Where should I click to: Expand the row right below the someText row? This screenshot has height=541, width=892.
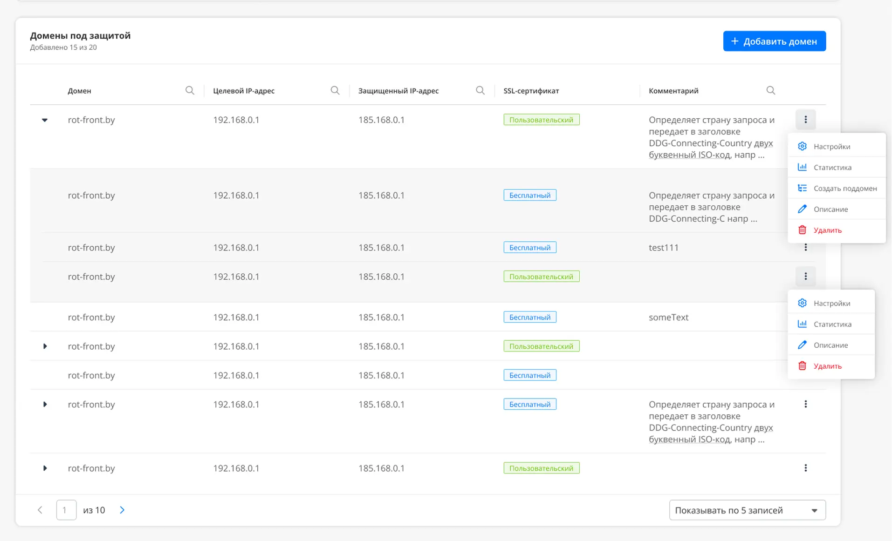[x=45, y=346]
